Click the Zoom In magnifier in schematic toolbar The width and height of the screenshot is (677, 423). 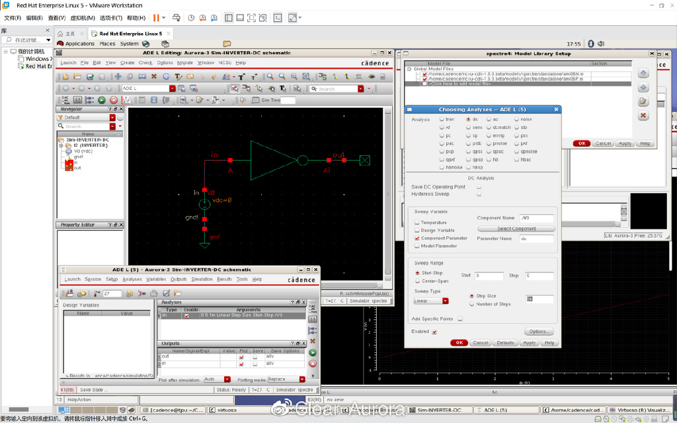pyautogui.click(x=270, y=77)
